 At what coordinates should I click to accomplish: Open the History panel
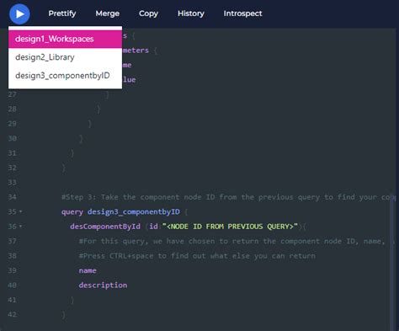[x=191, y=13]
